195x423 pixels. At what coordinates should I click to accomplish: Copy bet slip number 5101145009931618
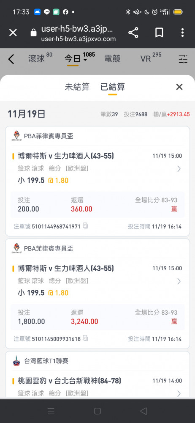[85, 338]
